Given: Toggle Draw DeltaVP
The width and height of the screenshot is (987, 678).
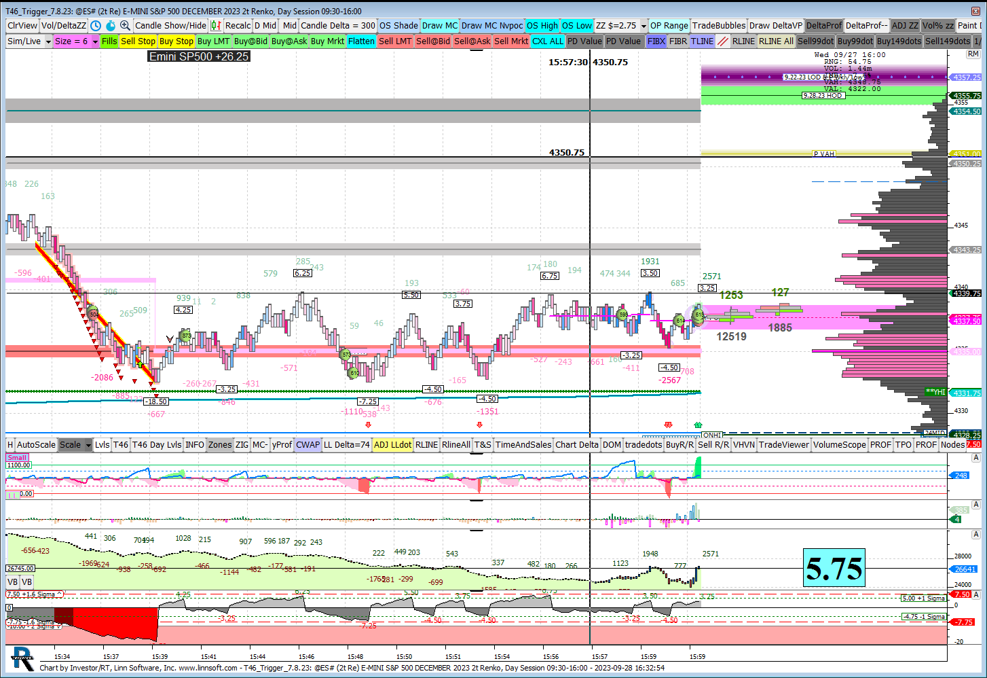Looking at the screenshot, I should point(776,25).
